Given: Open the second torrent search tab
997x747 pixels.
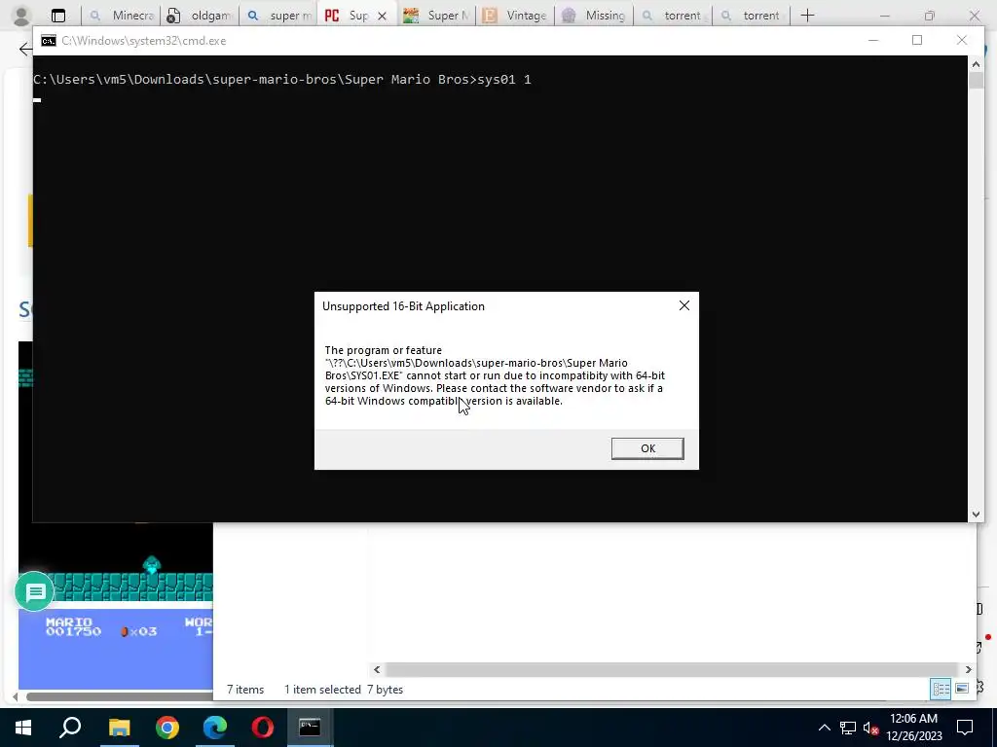Looking at the screenshot, I should [x=752, y=16].
